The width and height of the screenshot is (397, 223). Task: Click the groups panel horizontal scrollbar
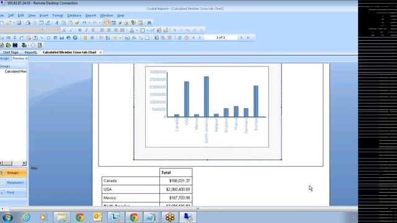click(13, 163)
